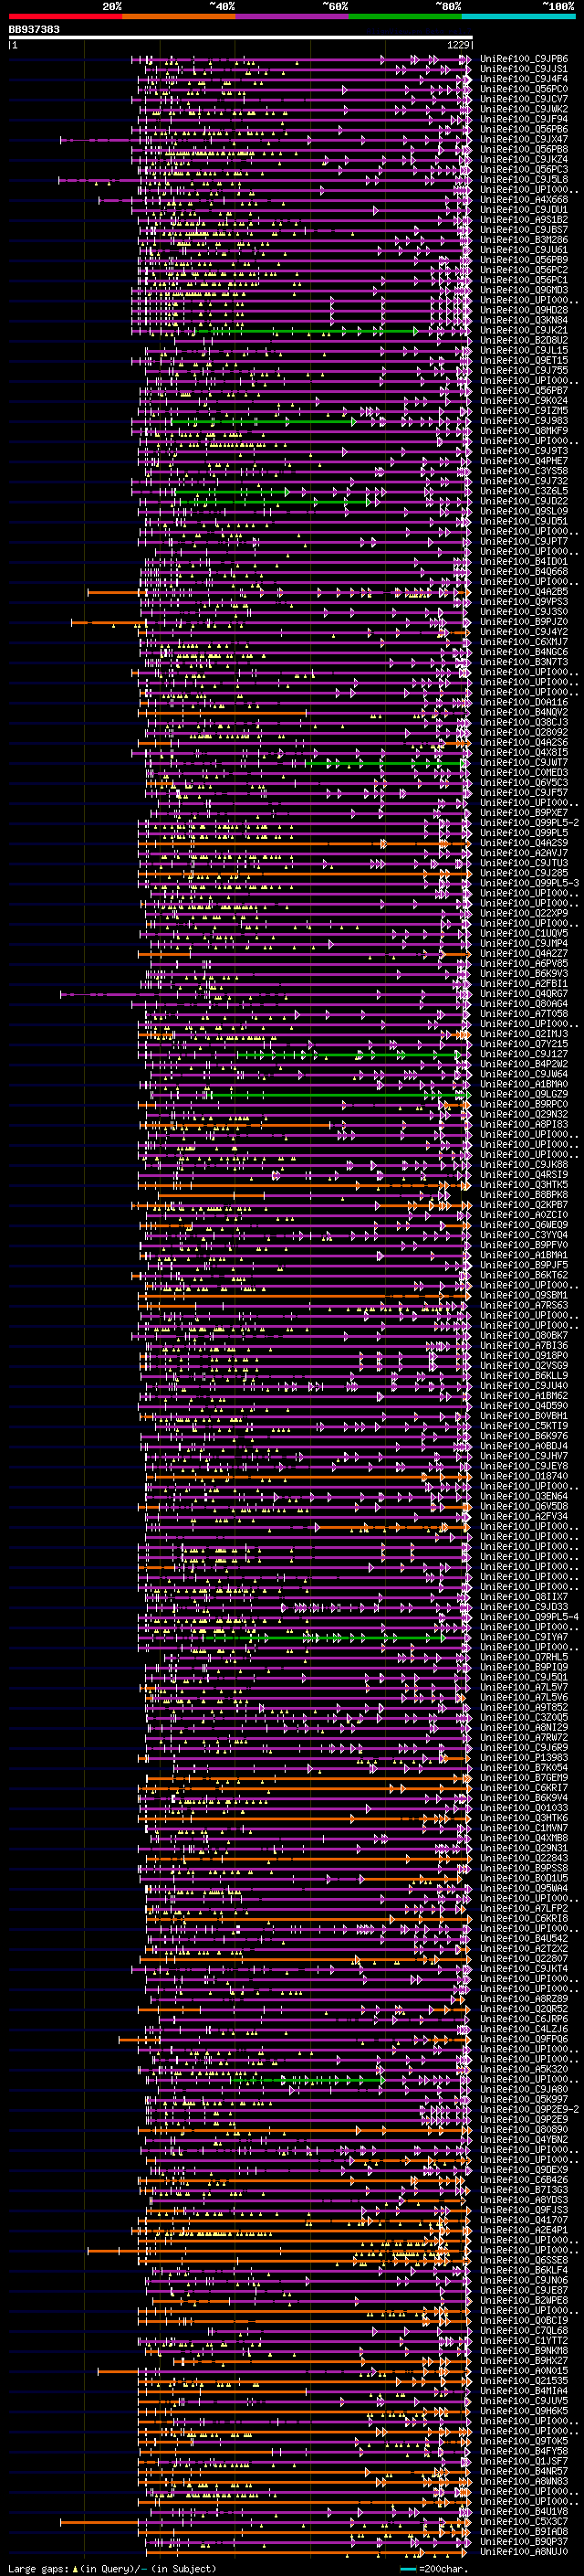Select hit label UniRef100_Q56PC3

[523, 169]
